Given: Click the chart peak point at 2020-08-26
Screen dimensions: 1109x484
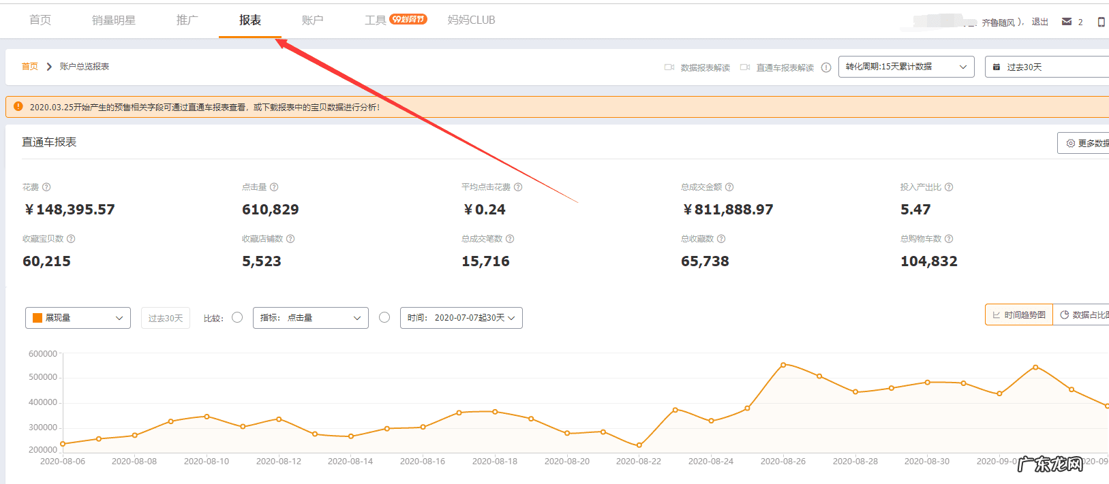Looking at the screenshot, I should pos(783,365).
